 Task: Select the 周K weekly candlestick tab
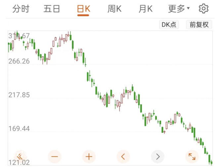point(114,9)
